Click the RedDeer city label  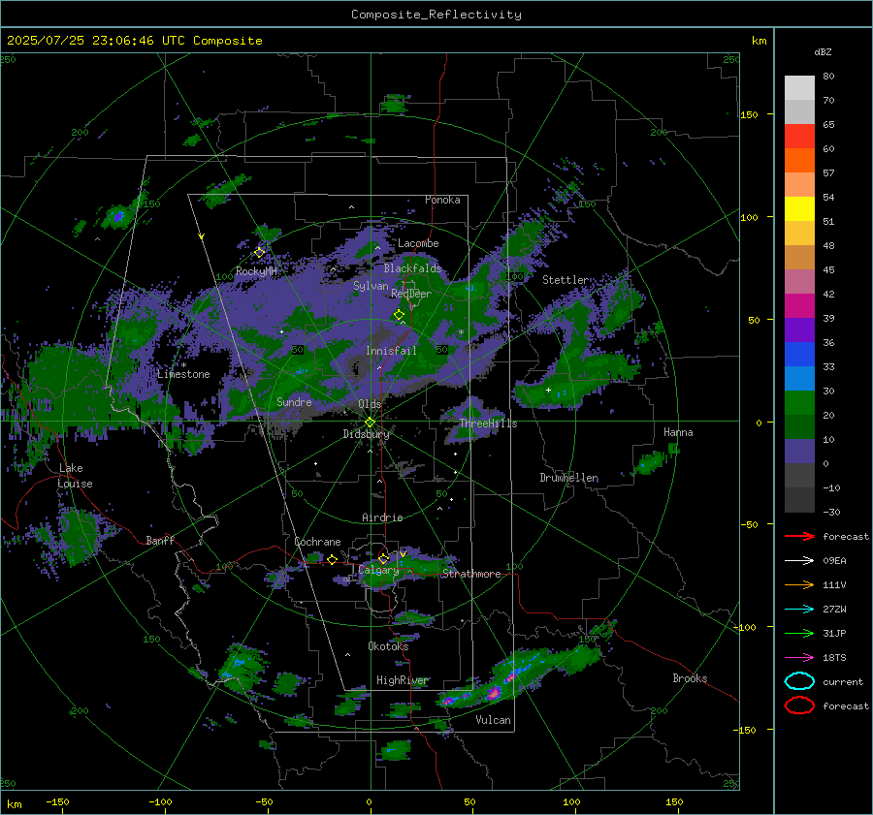coord(411,294)
